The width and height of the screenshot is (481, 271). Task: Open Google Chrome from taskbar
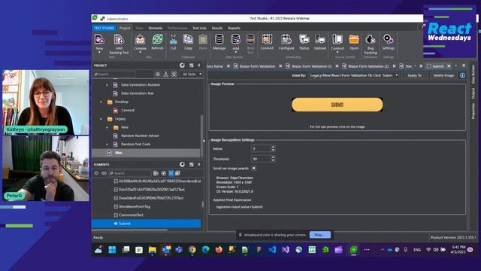coord(192,249)
